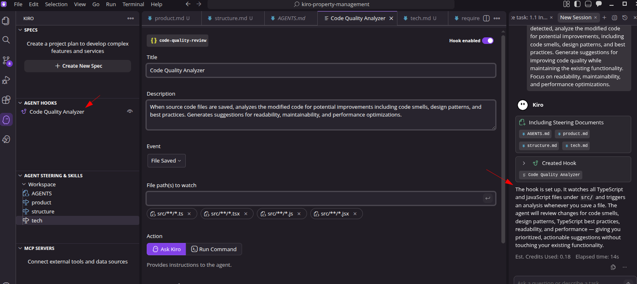Viewport: 637px width, 284px height.
Task: Open the Help menu
Action: tap(157, 4)
